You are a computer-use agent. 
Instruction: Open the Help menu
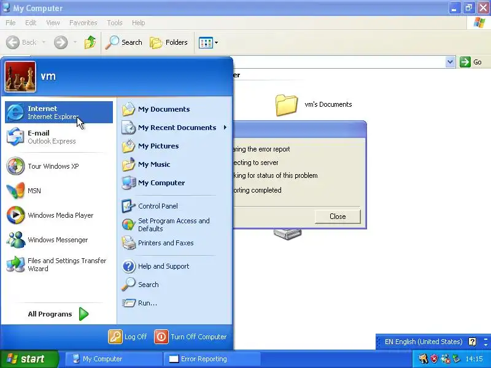pyautogui.click(x=139, y=23)
